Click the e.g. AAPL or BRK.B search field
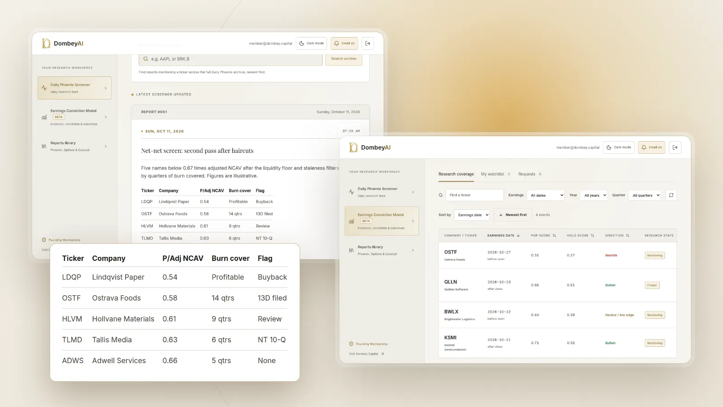The height and width of the screenshot is (407, 723). click(x=230, y=59)
